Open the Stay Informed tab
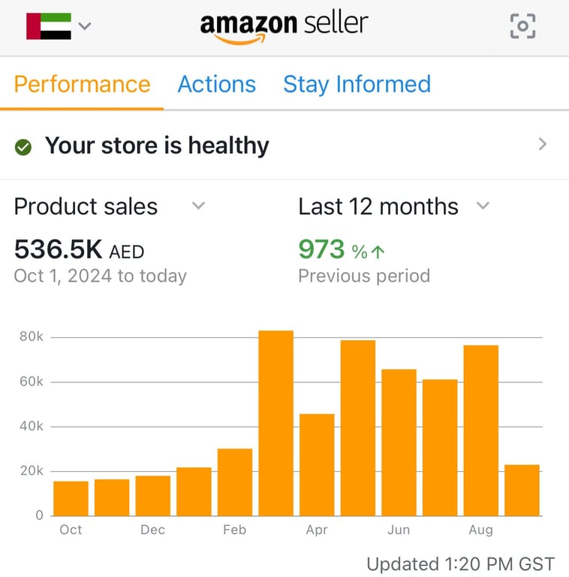This screenshot has width=569, height=577. 357,84
